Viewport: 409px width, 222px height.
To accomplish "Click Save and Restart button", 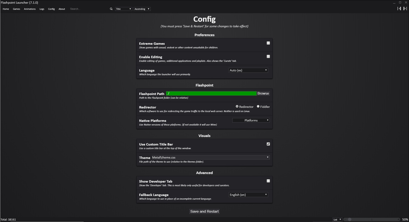I will pos(204,211).
